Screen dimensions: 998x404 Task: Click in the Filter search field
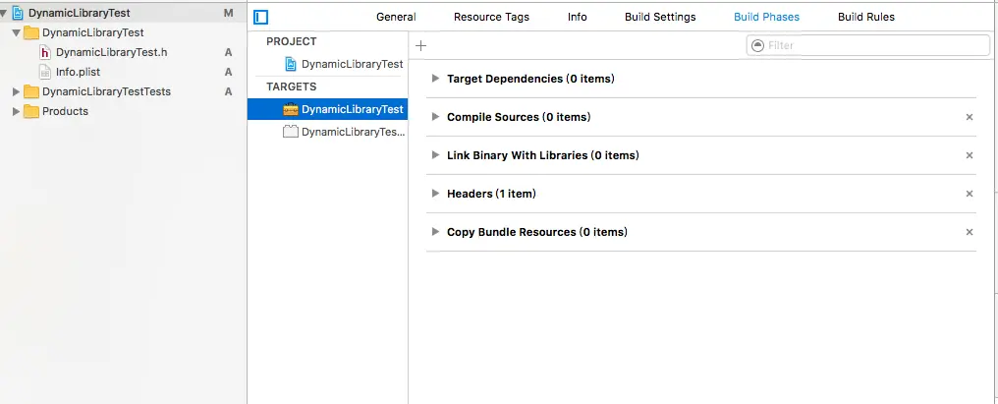tap(868, 45)
